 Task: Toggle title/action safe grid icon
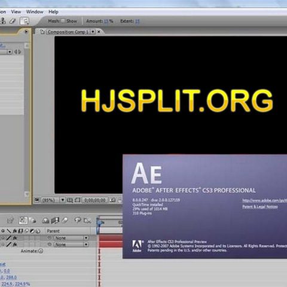tap(70, 200)
